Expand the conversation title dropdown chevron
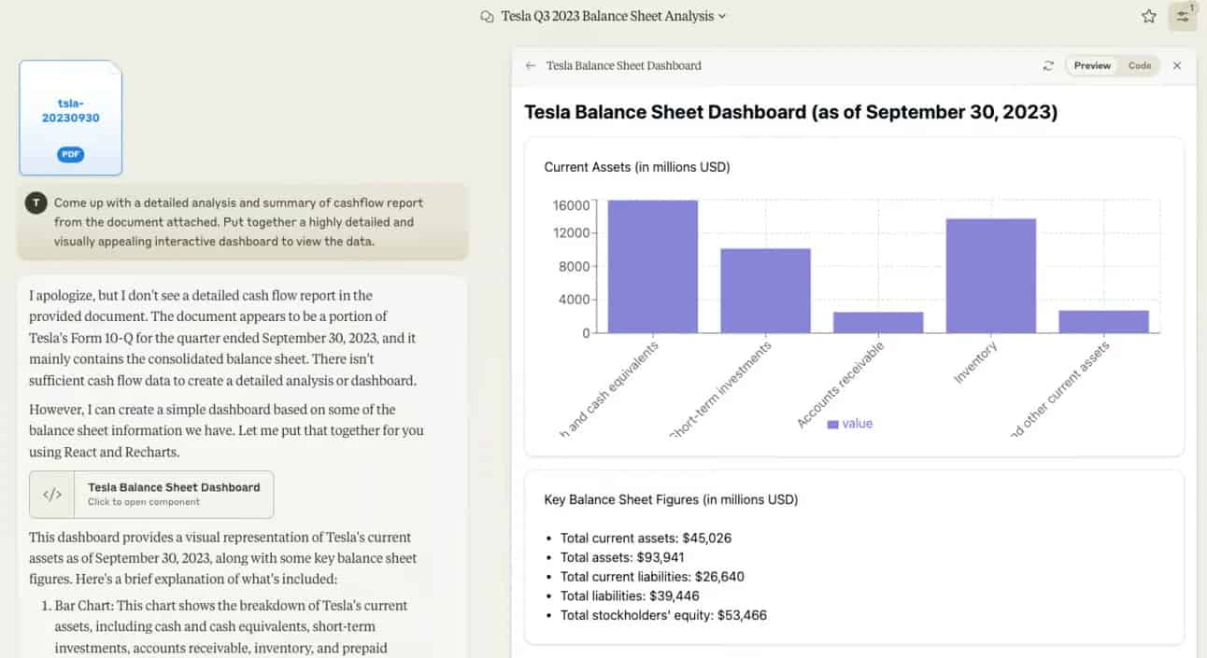 (722, 16)
